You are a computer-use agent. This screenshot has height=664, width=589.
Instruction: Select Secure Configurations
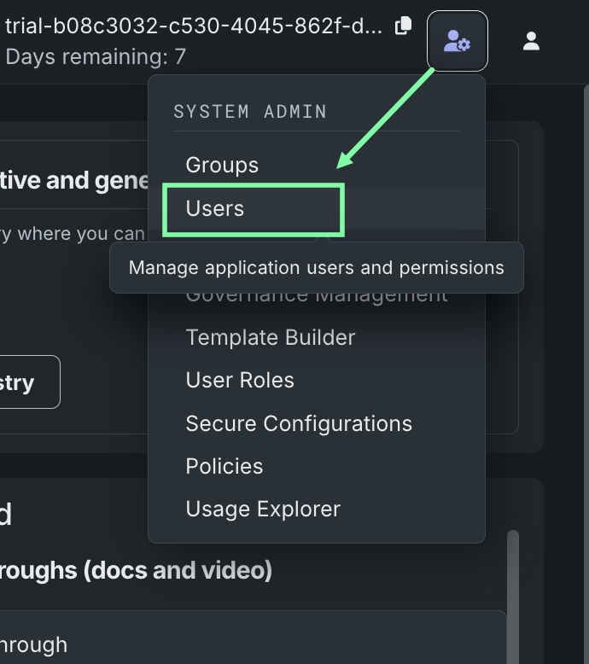click(x=299, y=423)
